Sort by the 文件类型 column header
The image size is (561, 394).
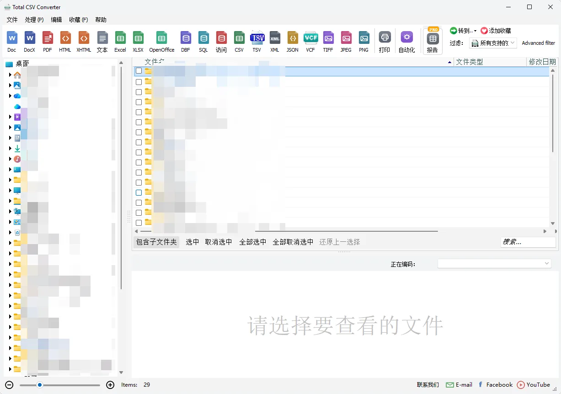(x=490, y=62)
